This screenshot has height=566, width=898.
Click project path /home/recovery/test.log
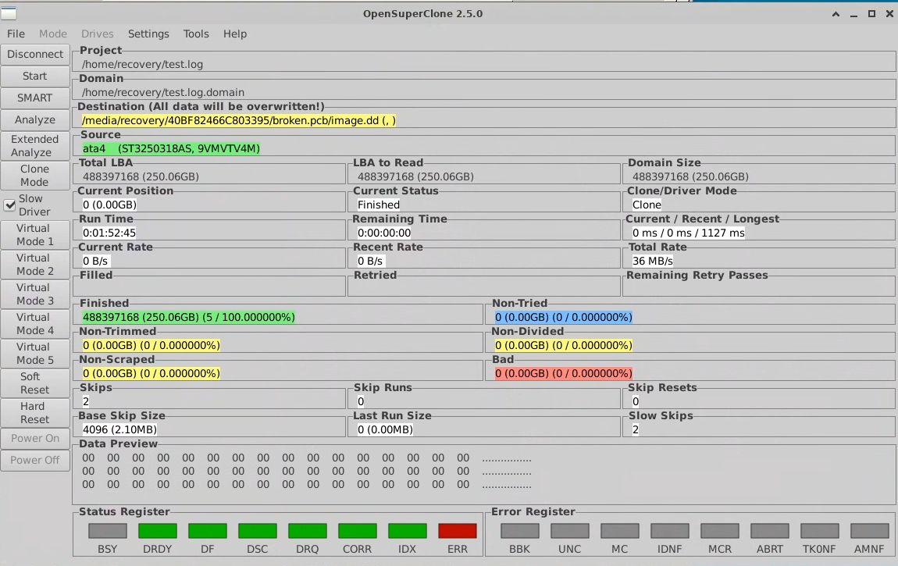tap(142, 64)
